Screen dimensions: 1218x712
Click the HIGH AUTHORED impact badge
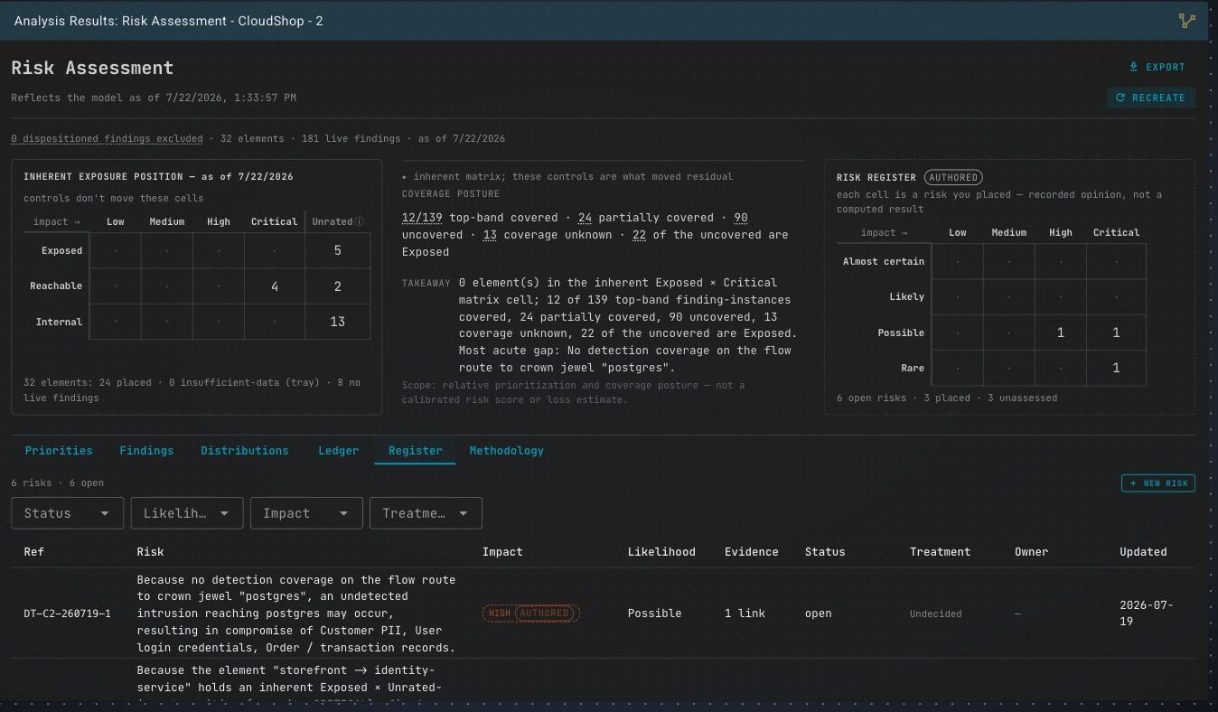tap(530, 614)
